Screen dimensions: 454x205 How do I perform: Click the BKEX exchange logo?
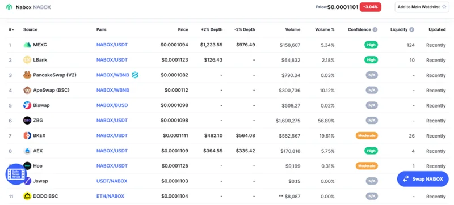27,135
